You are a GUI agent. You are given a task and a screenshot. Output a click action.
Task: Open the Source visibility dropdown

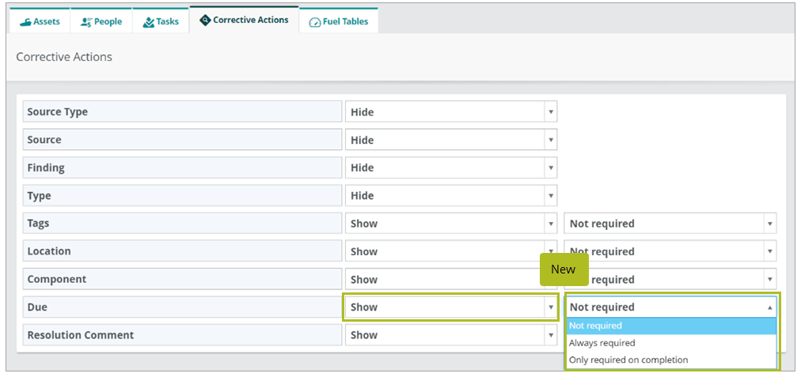tap(451, 140)
